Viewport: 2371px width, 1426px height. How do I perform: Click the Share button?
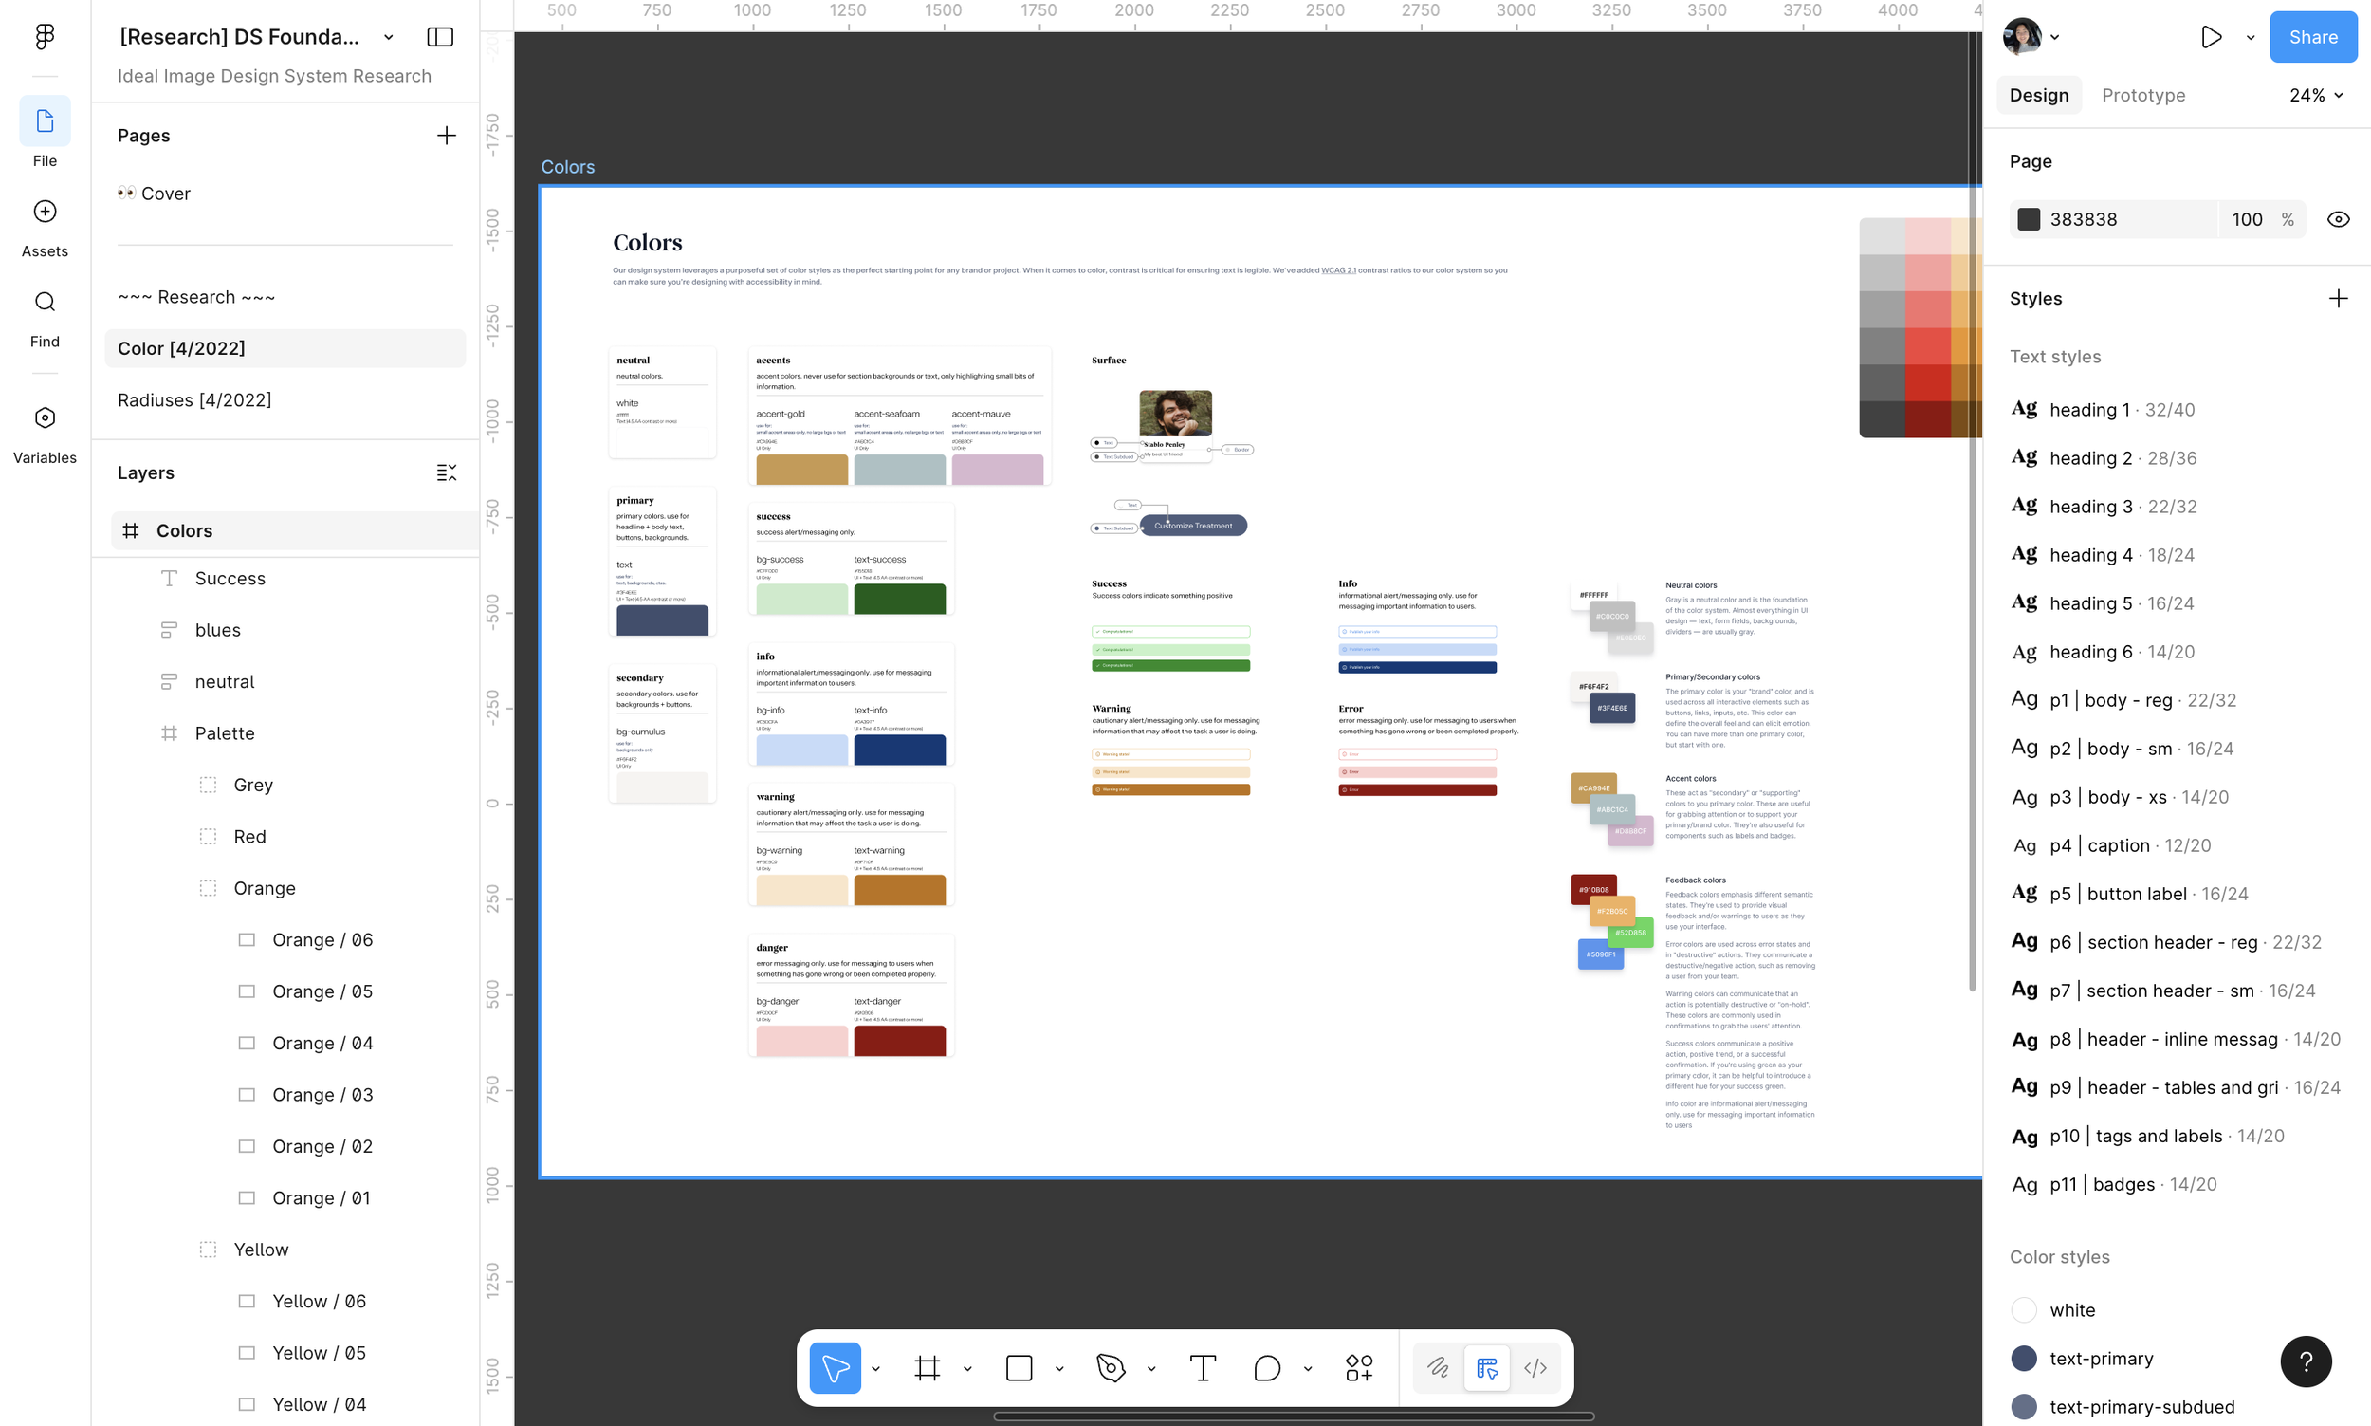(x=2312, y=36)
